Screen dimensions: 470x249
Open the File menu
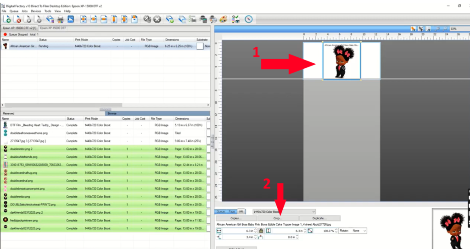click(4, 11)
